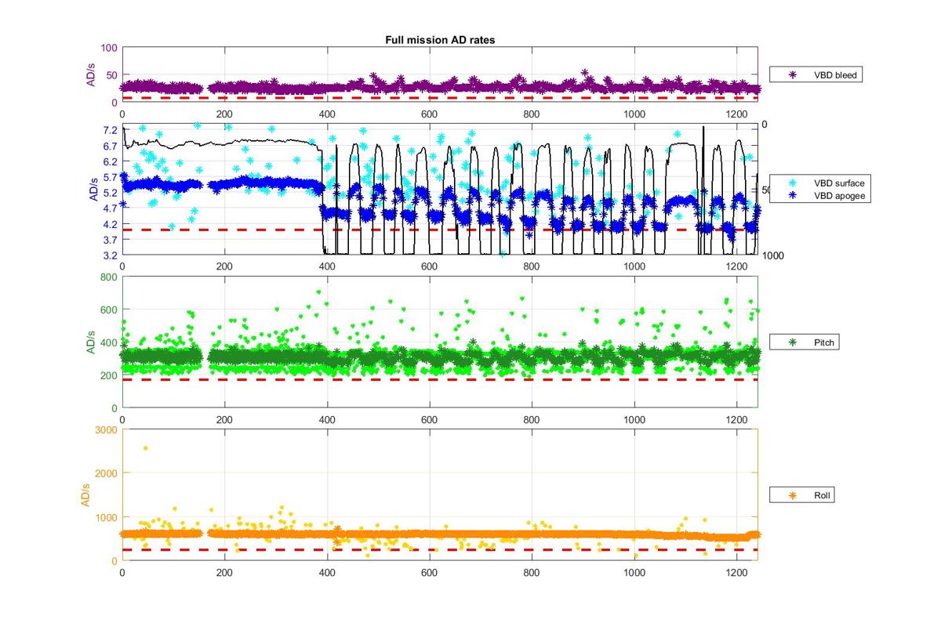Select the "Full mission AD rates" title

(x=439, y=40)
